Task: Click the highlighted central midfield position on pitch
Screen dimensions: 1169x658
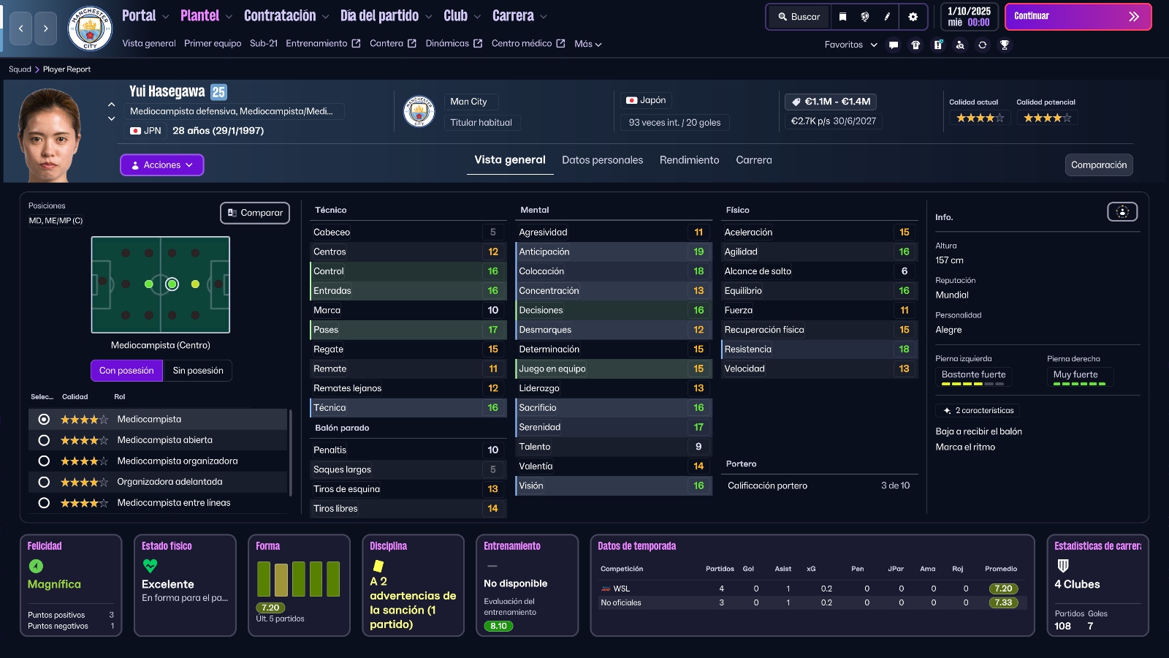Action: click(172, 284)
